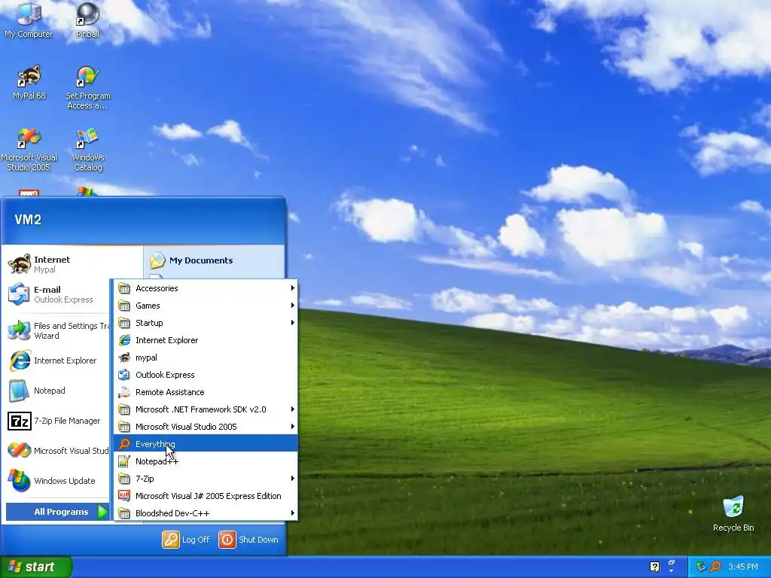Screen dimensions: 771x578
Task: Expand the .NET Framework SDK v2.0 submenu arrow
Action: [293, 409]
